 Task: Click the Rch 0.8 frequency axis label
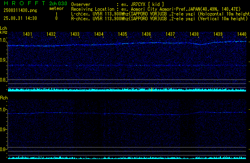(x=3, y=149)
